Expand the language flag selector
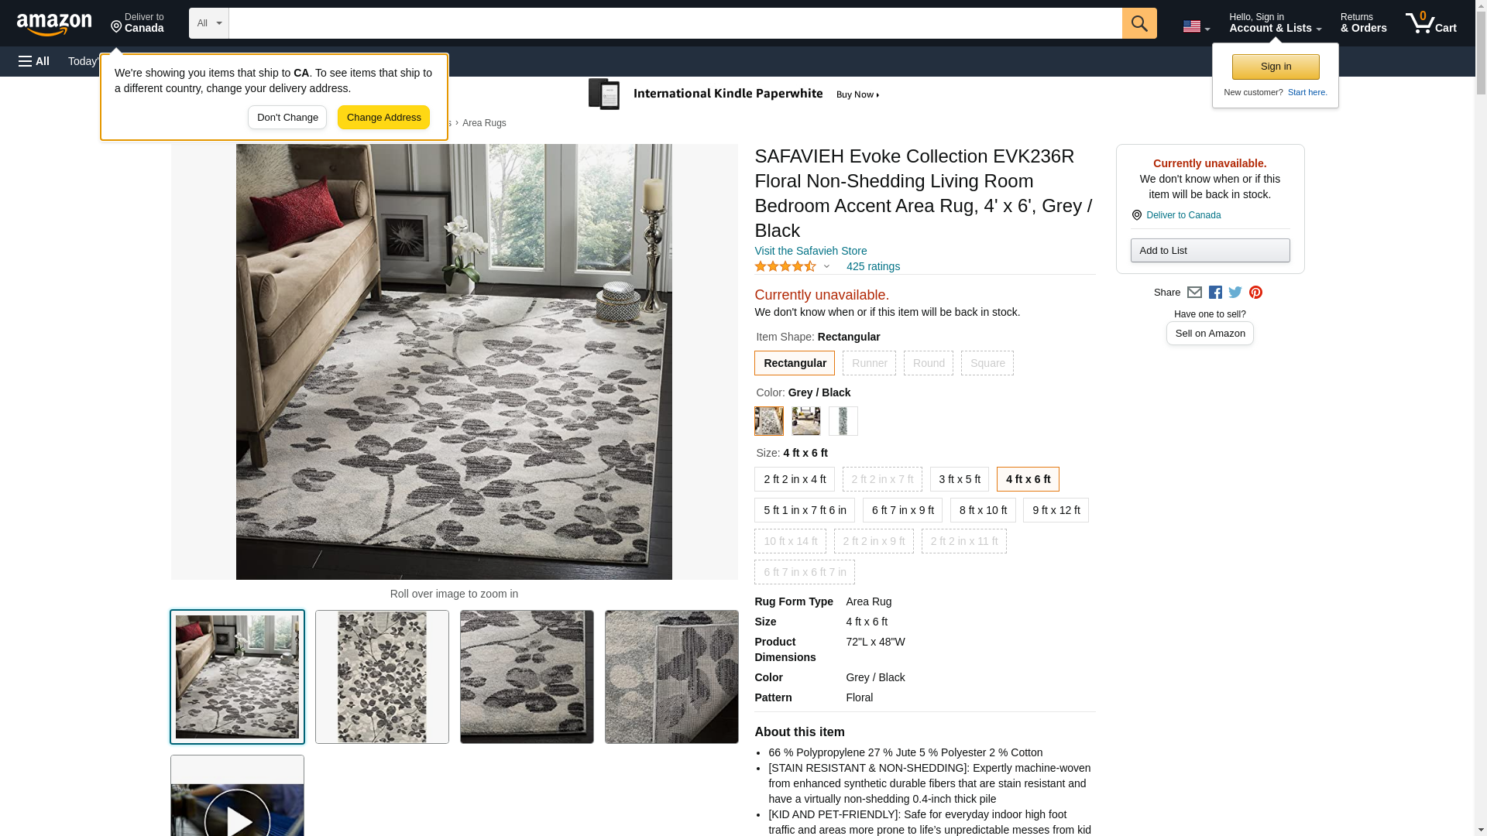 [1196, 26]
